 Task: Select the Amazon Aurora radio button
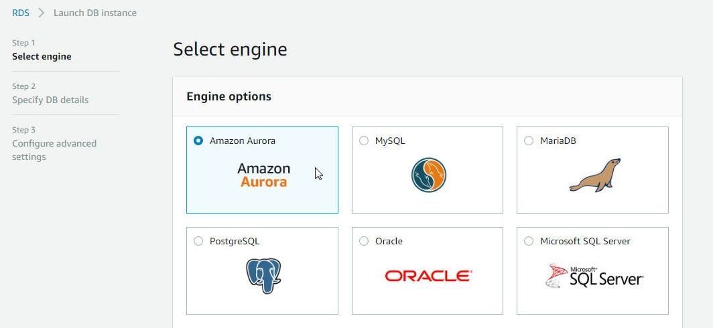pos(198,141)
